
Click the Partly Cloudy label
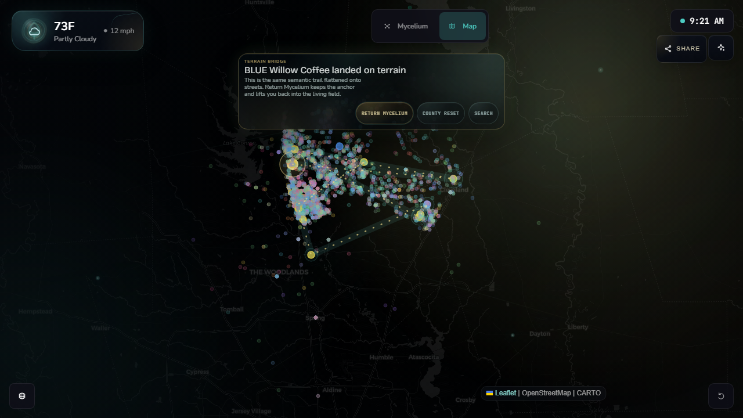75,39
